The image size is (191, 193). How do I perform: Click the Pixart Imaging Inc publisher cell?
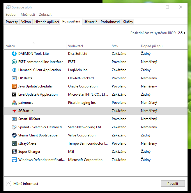pyautogui.click(x=82, y=103)
